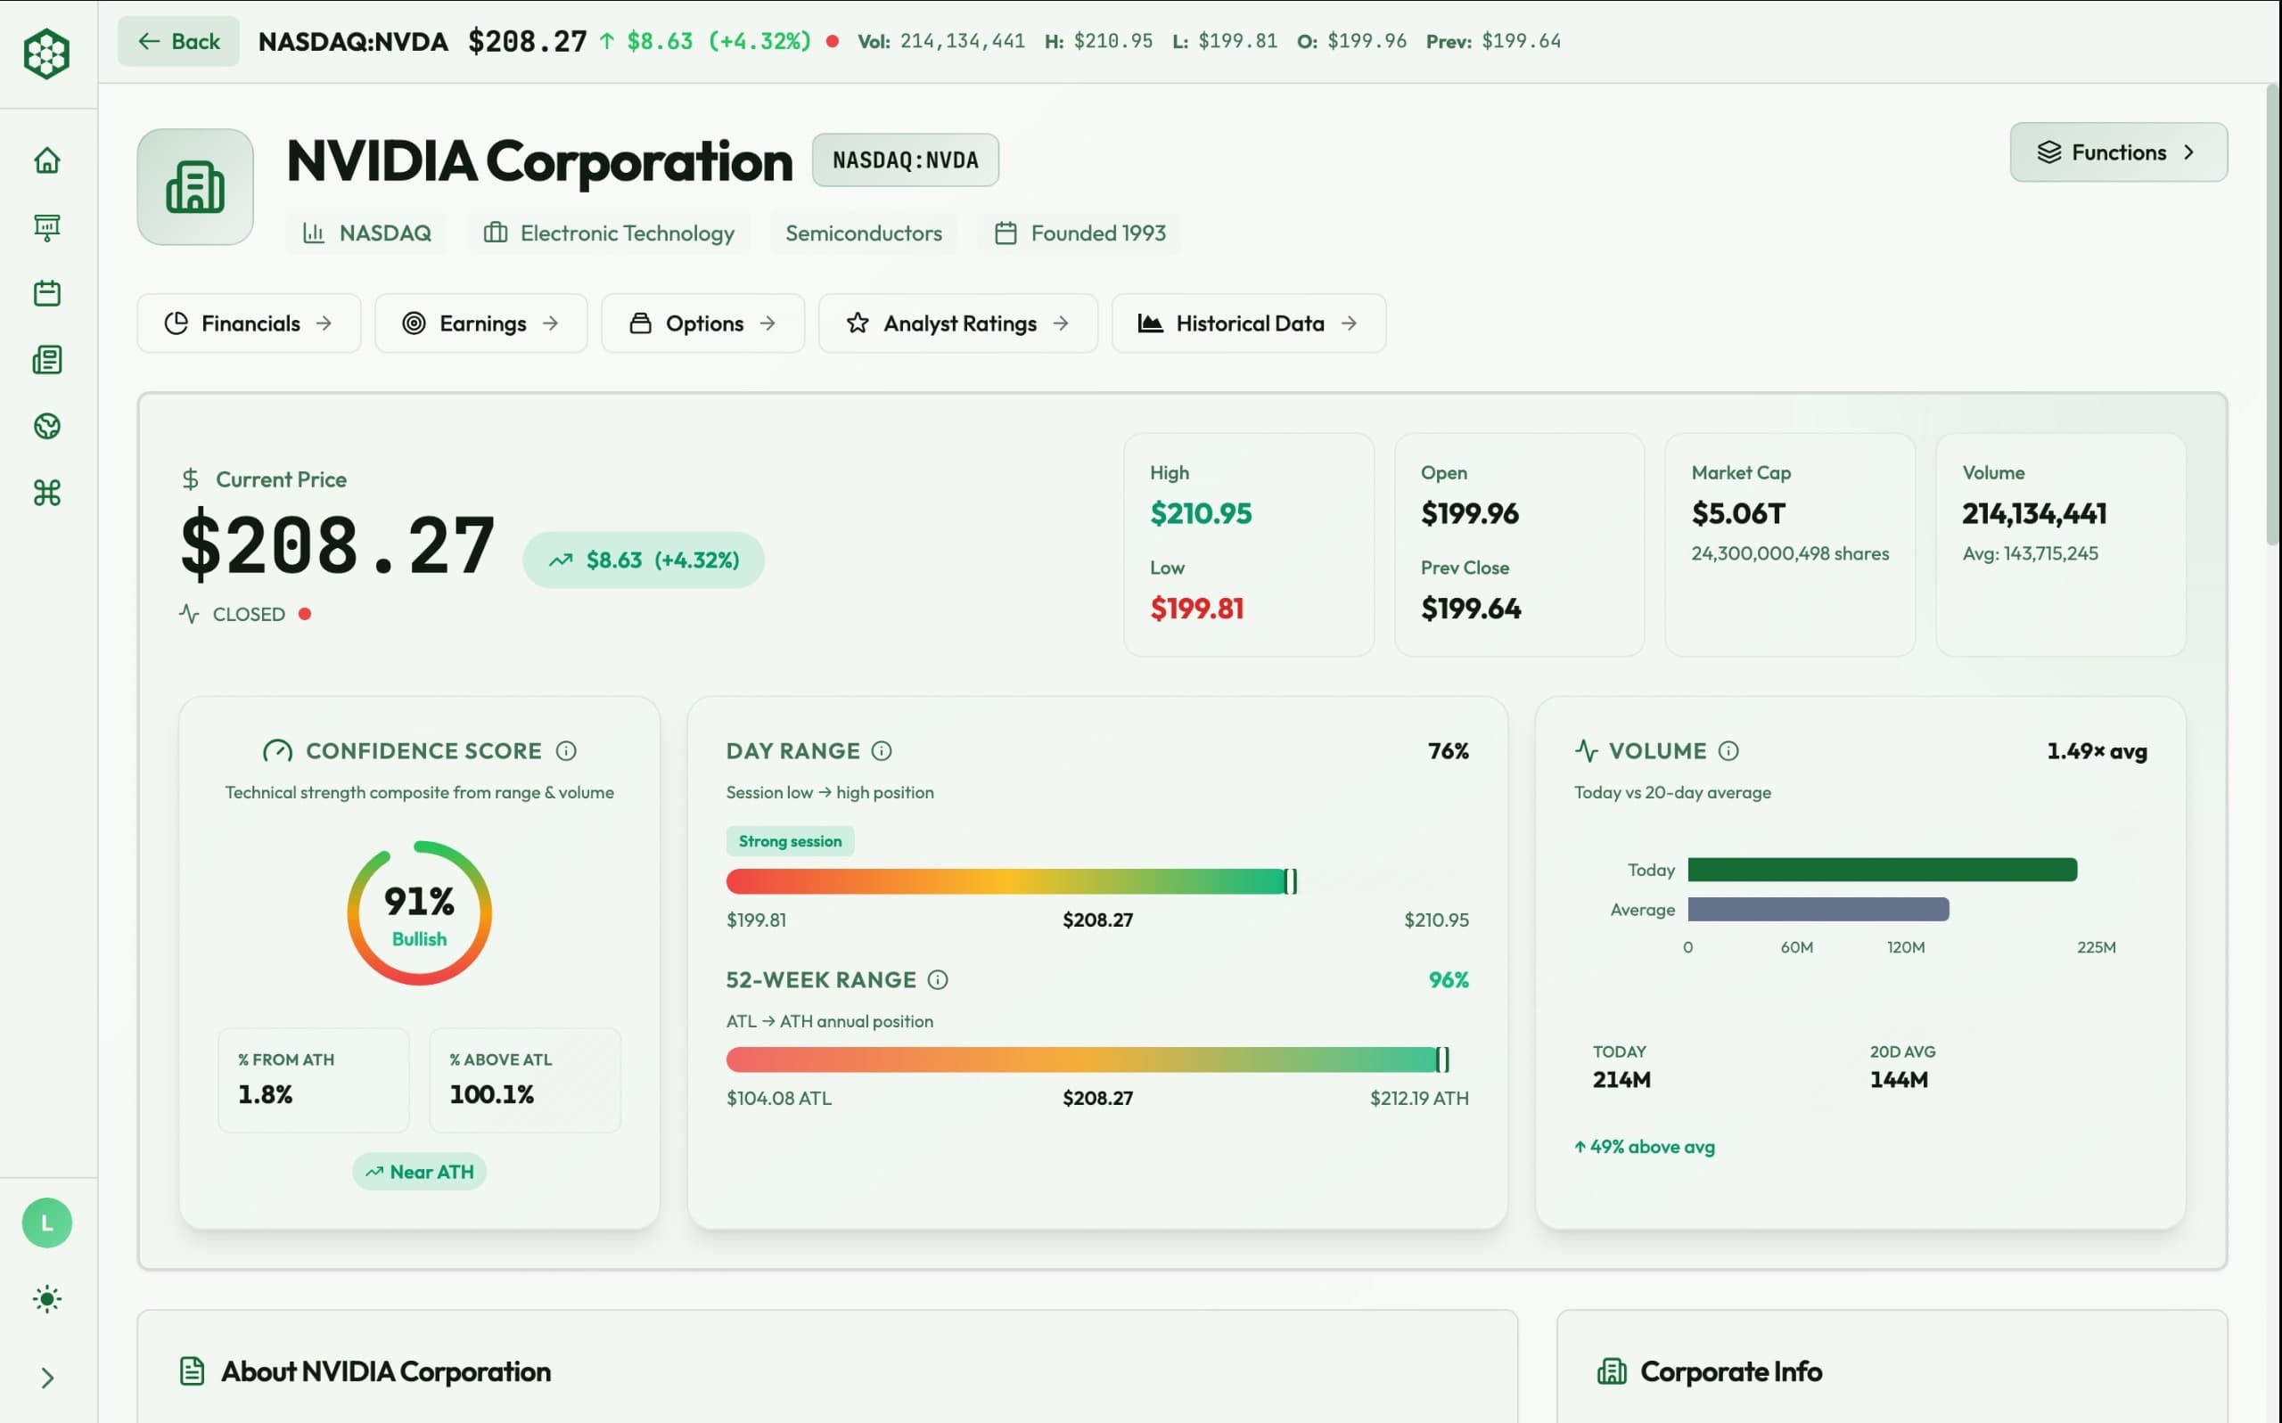2282x1423 pixels.
Task: Click the hexagon app logo
Action: (x=46, y=53)
